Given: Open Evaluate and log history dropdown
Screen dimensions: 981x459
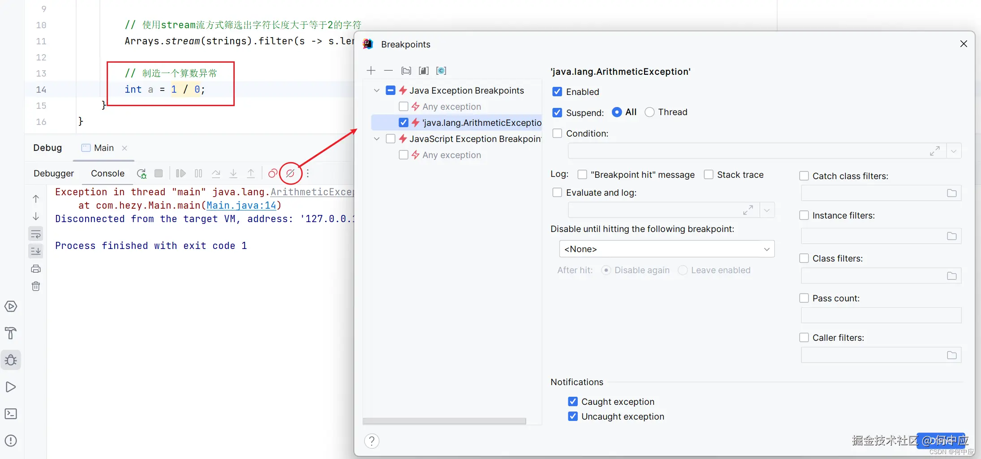Looking at the screenshot, I should point(767,210).
